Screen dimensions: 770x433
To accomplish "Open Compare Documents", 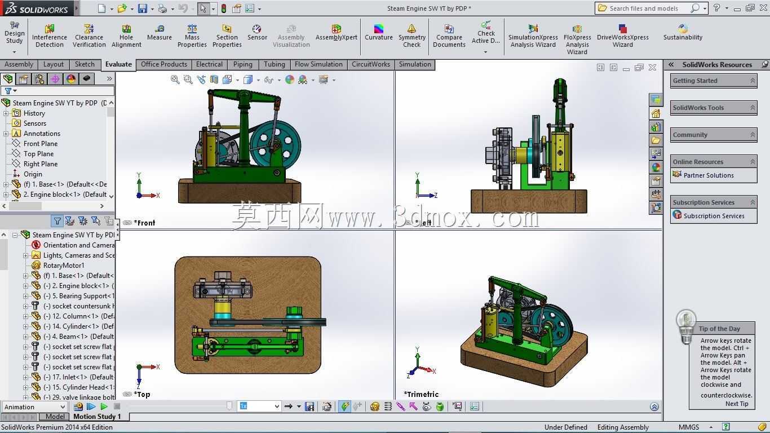I will tap(449, 36).
